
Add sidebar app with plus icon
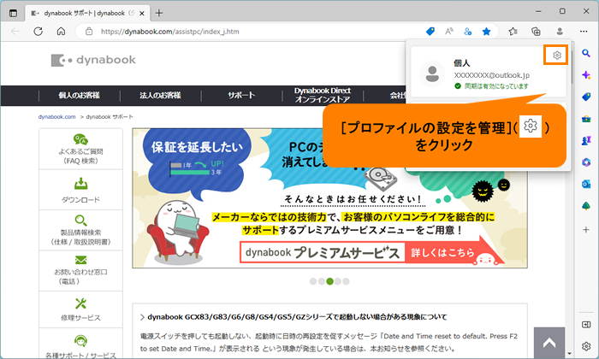pos(586,230)
